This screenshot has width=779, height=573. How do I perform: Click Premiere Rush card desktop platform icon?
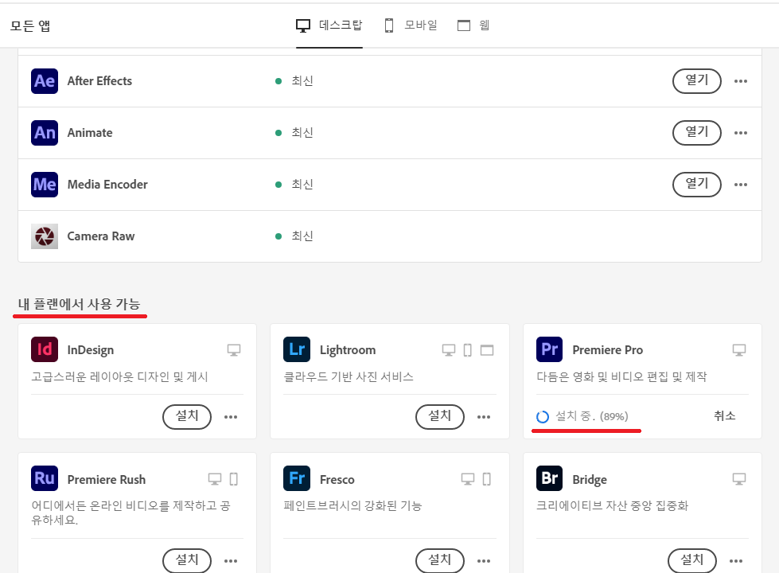[215, 480]
